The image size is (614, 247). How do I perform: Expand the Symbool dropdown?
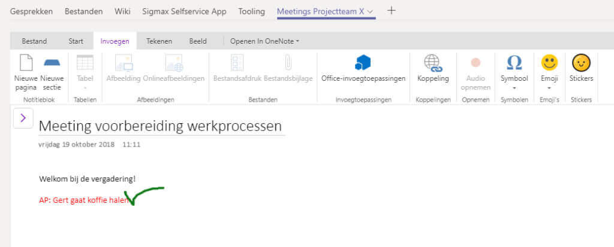[514, 88]
